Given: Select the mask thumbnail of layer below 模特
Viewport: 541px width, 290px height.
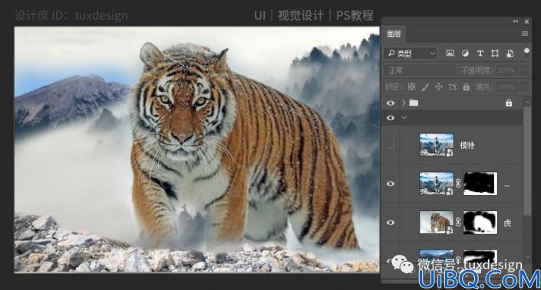Looking at the screenshot, I should tap(480, 184).
